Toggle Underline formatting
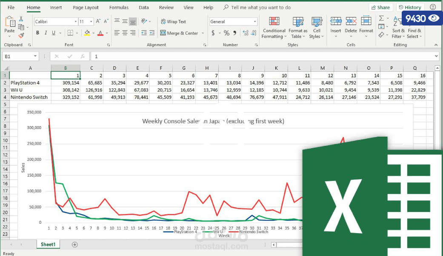The width and height of the screenshot is (443, 256). (x=53, y=33)
